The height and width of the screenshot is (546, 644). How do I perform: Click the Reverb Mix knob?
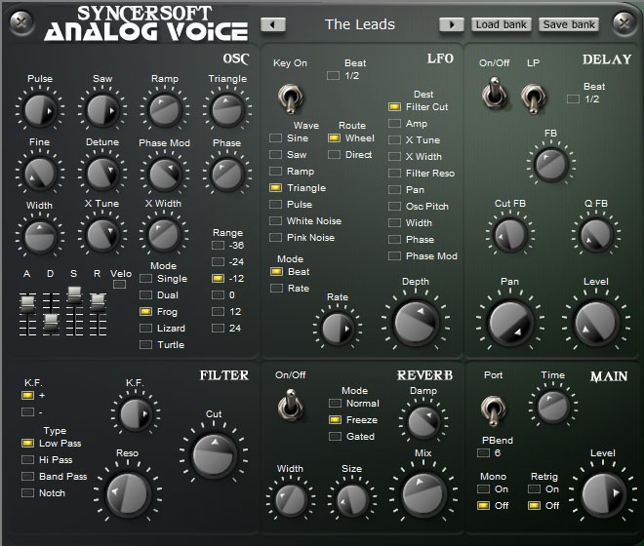pyautogui.click(x=423, y=494)
